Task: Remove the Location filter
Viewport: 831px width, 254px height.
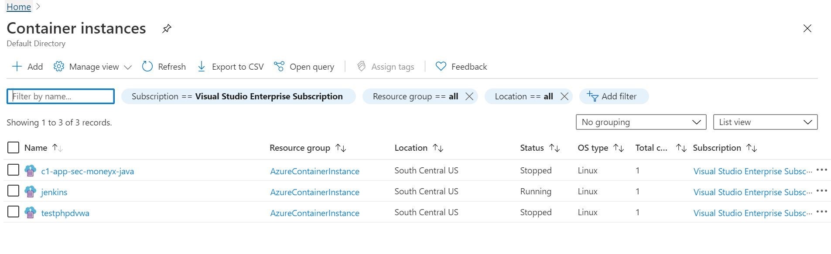Action: 564,96
